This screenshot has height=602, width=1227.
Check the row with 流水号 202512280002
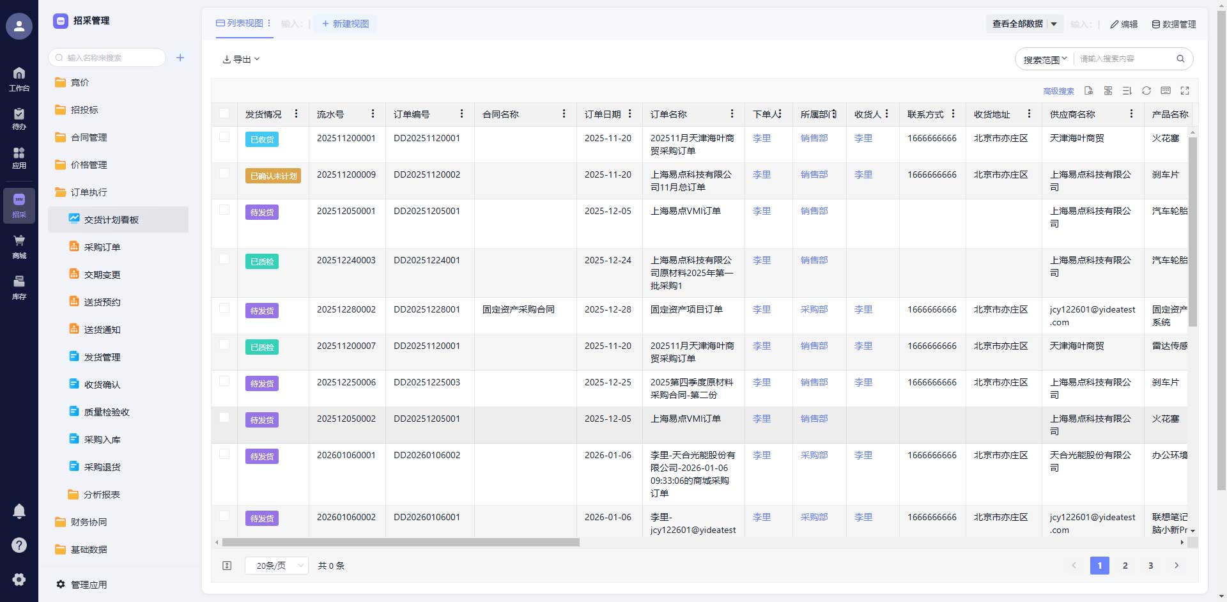coord(224,308)
